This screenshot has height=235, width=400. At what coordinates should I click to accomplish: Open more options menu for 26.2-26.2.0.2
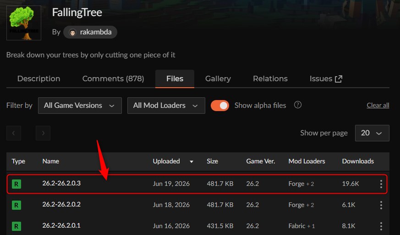point(381,205)
